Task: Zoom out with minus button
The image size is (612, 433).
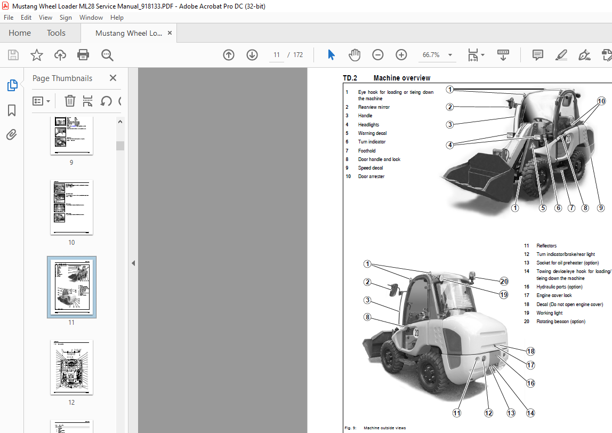Action: coord(378,55)
